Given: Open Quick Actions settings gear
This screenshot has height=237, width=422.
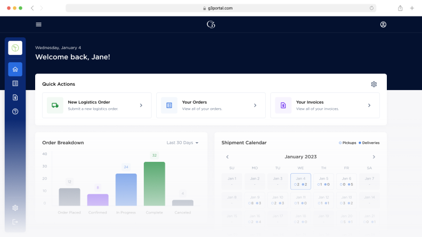Looking at the screenshot, I should [374, 84].
